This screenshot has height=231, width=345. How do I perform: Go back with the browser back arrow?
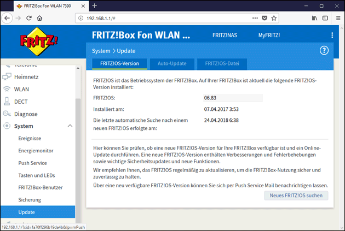click(7, 18)
